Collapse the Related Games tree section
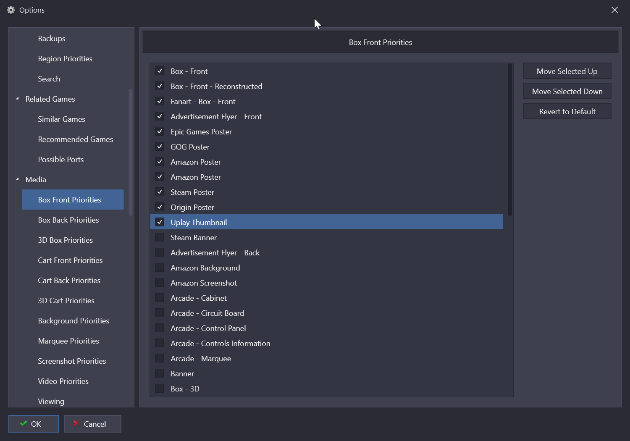 click(17, 99)
